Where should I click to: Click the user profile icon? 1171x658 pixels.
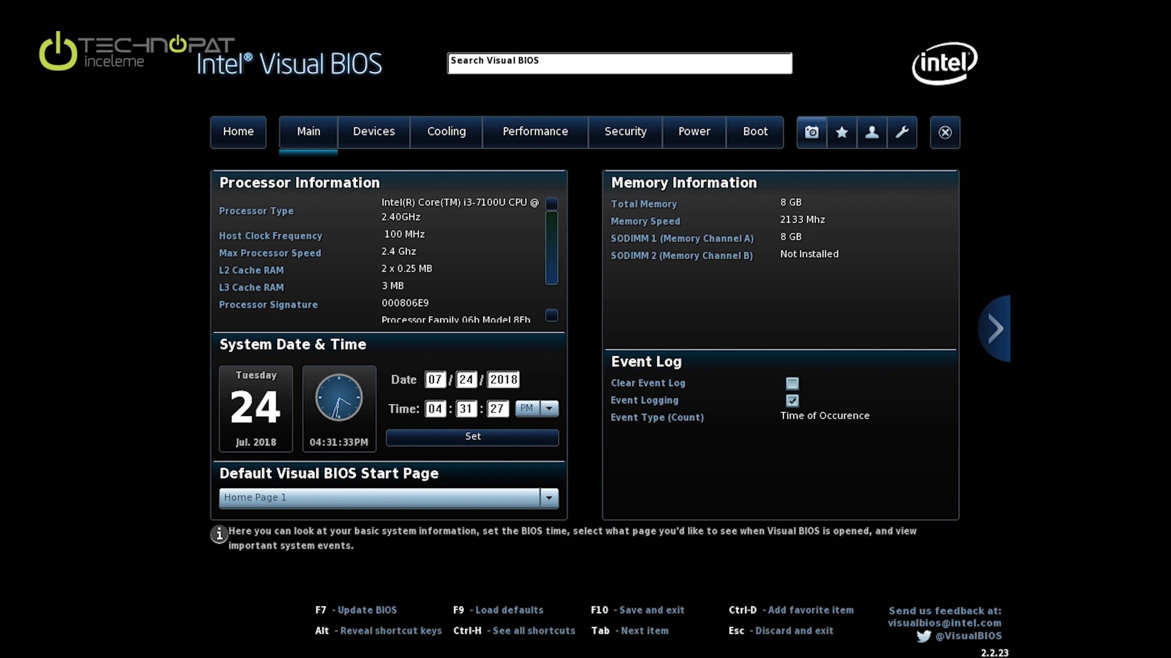tap(872, 133)
